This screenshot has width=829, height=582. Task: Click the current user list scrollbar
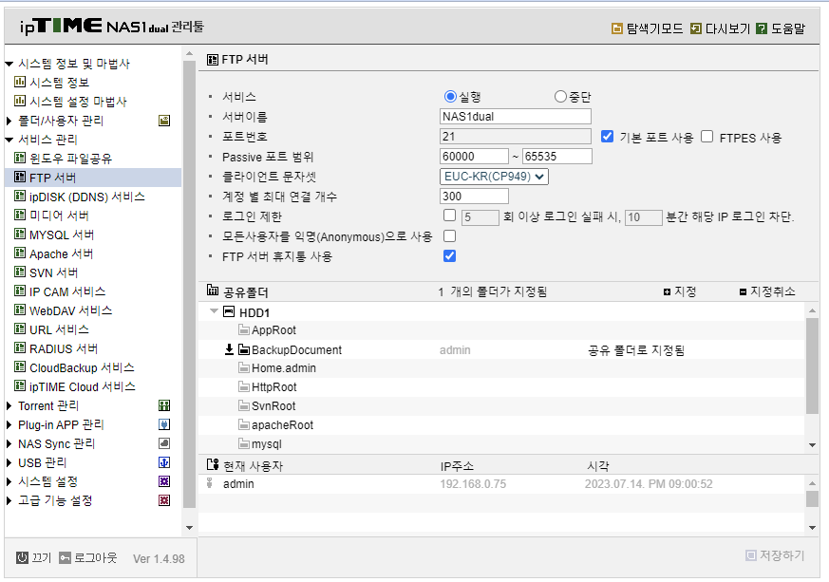[x=812, y=498]
